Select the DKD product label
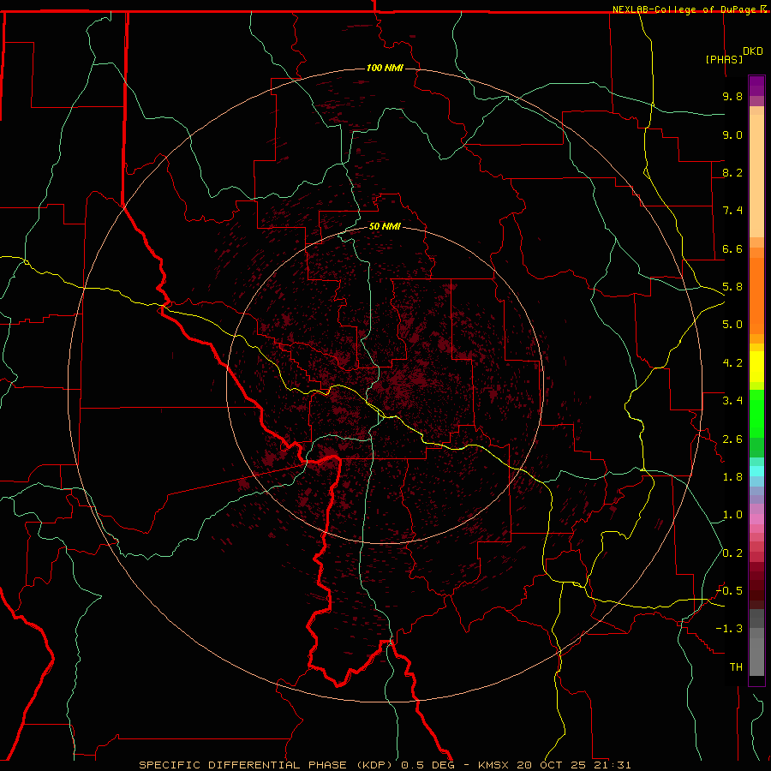Screen dimensions: 771x771 753,51
